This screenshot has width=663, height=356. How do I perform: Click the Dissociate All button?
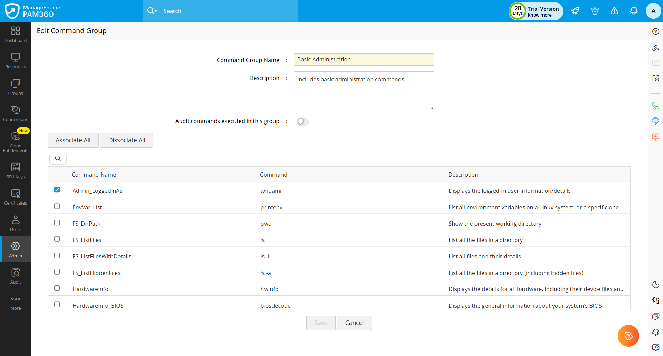pyautogui.click(x=127, y=140)
